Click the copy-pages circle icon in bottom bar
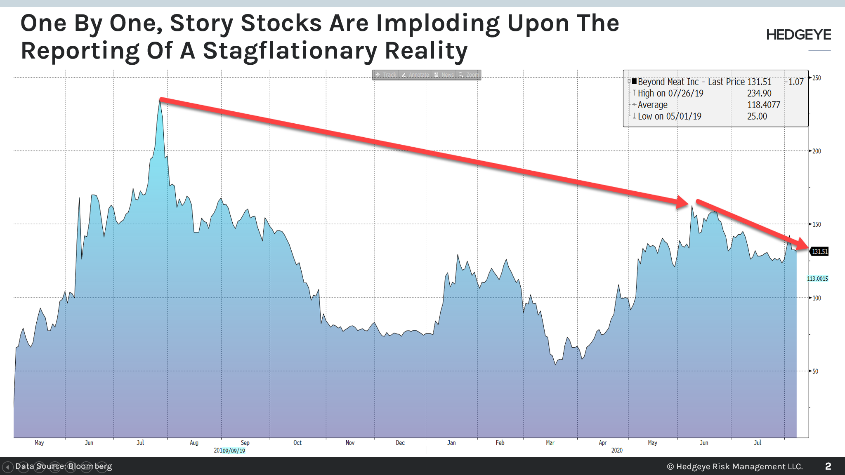The height and width of the screenshot is (475, 845). click(x=55, y=466)
